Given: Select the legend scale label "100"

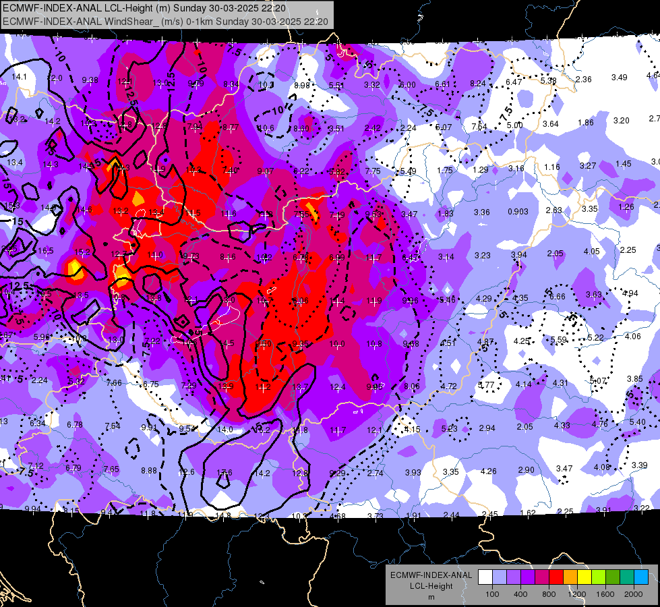Looking at the screenshot, I should pos(492,594).
